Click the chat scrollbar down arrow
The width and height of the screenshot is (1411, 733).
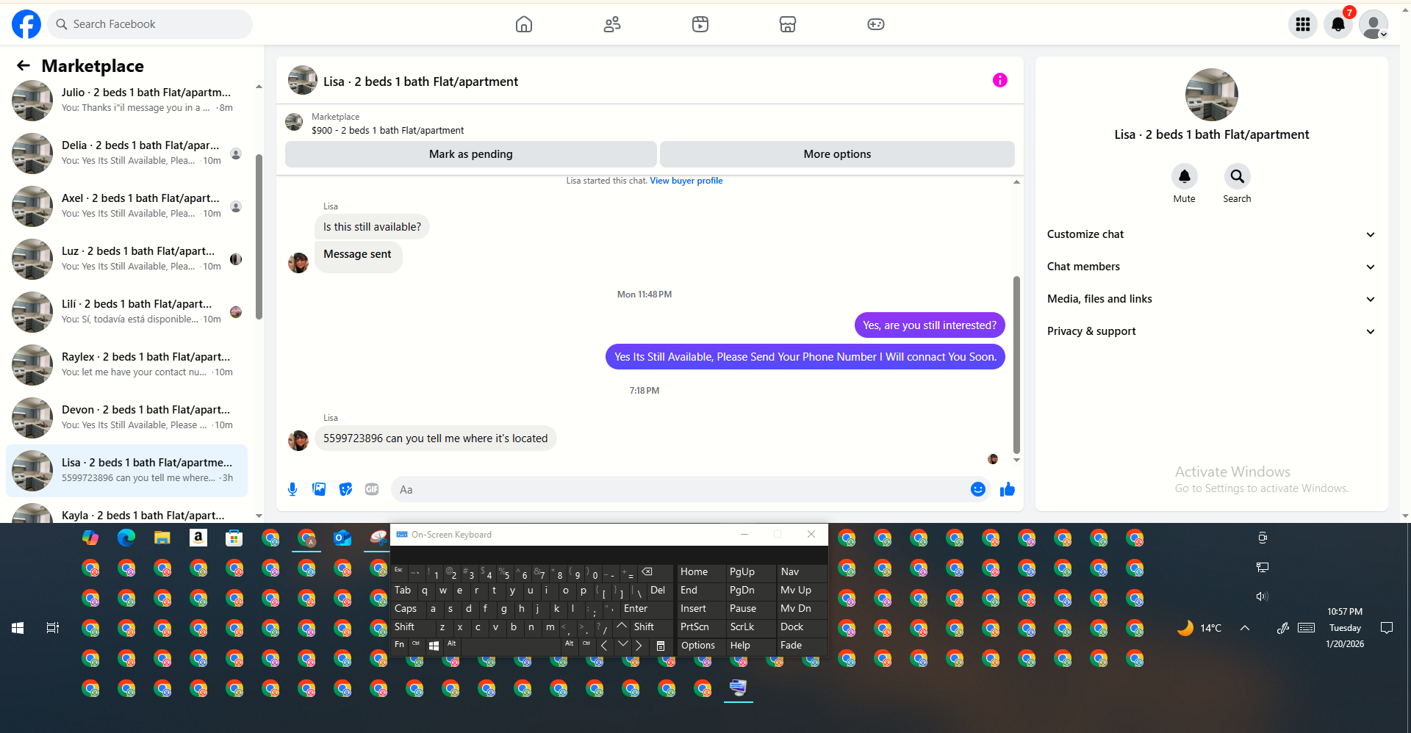(x=1016, y=461)
